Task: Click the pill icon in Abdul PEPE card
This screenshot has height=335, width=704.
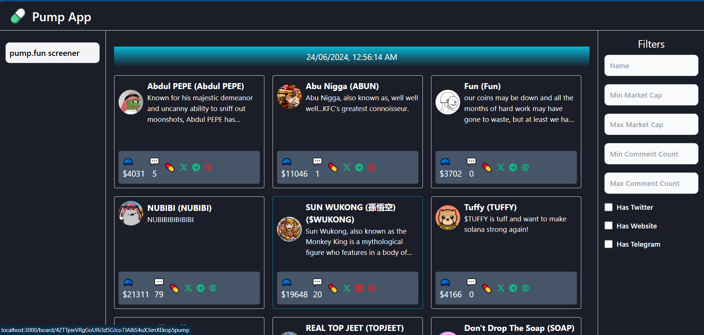Action: click(x=170, y=167)
